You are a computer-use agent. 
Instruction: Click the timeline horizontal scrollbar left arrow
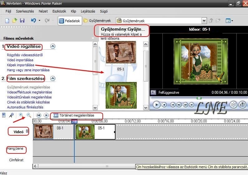[35, 166]
